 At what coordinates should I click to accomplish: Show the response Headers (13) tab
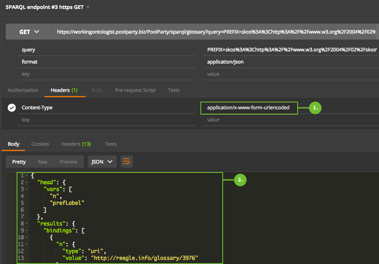pyautogui.click(x=76, y=144)
